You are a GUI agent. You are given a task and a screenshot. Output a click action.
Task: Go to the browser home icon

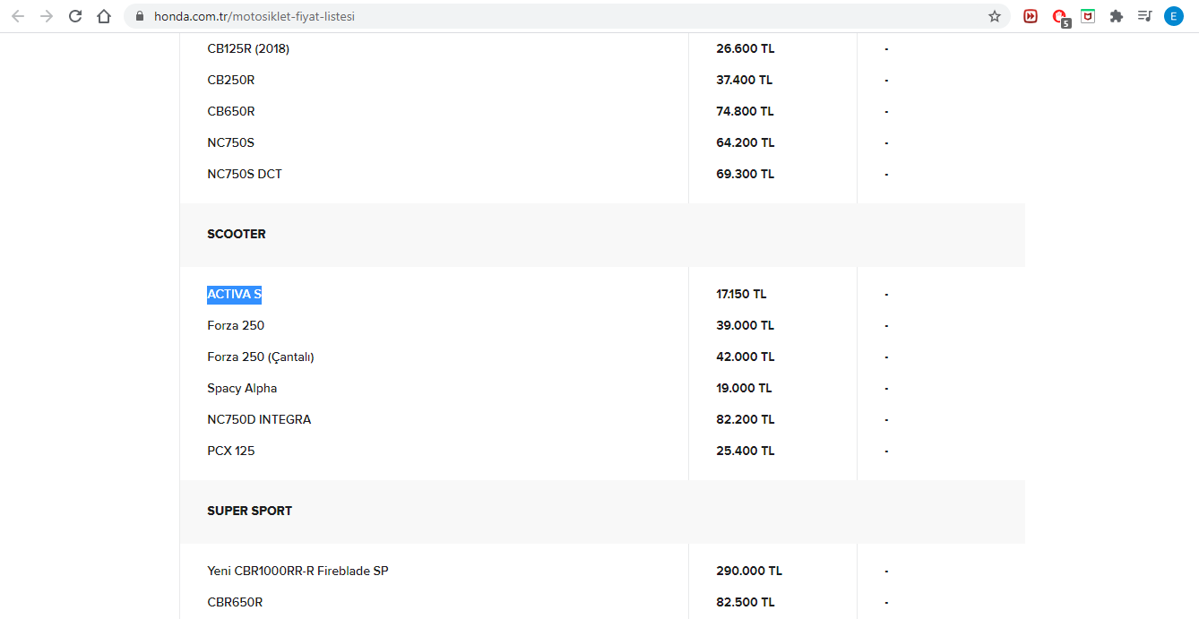point(104,16)
